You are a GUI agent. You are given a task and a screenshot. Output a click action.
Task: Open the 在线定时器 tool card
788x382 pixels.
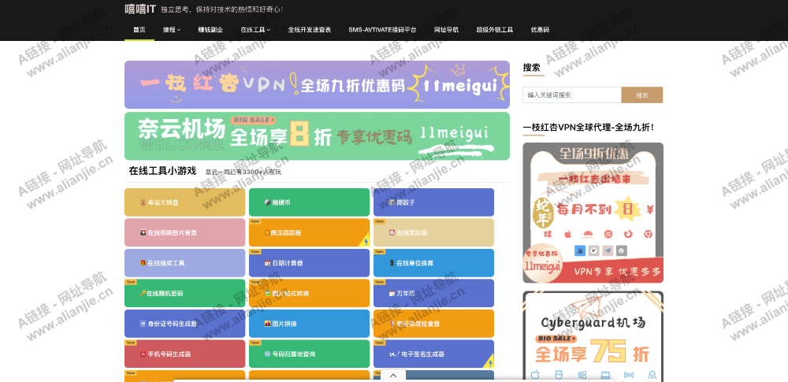coord(433,232)
